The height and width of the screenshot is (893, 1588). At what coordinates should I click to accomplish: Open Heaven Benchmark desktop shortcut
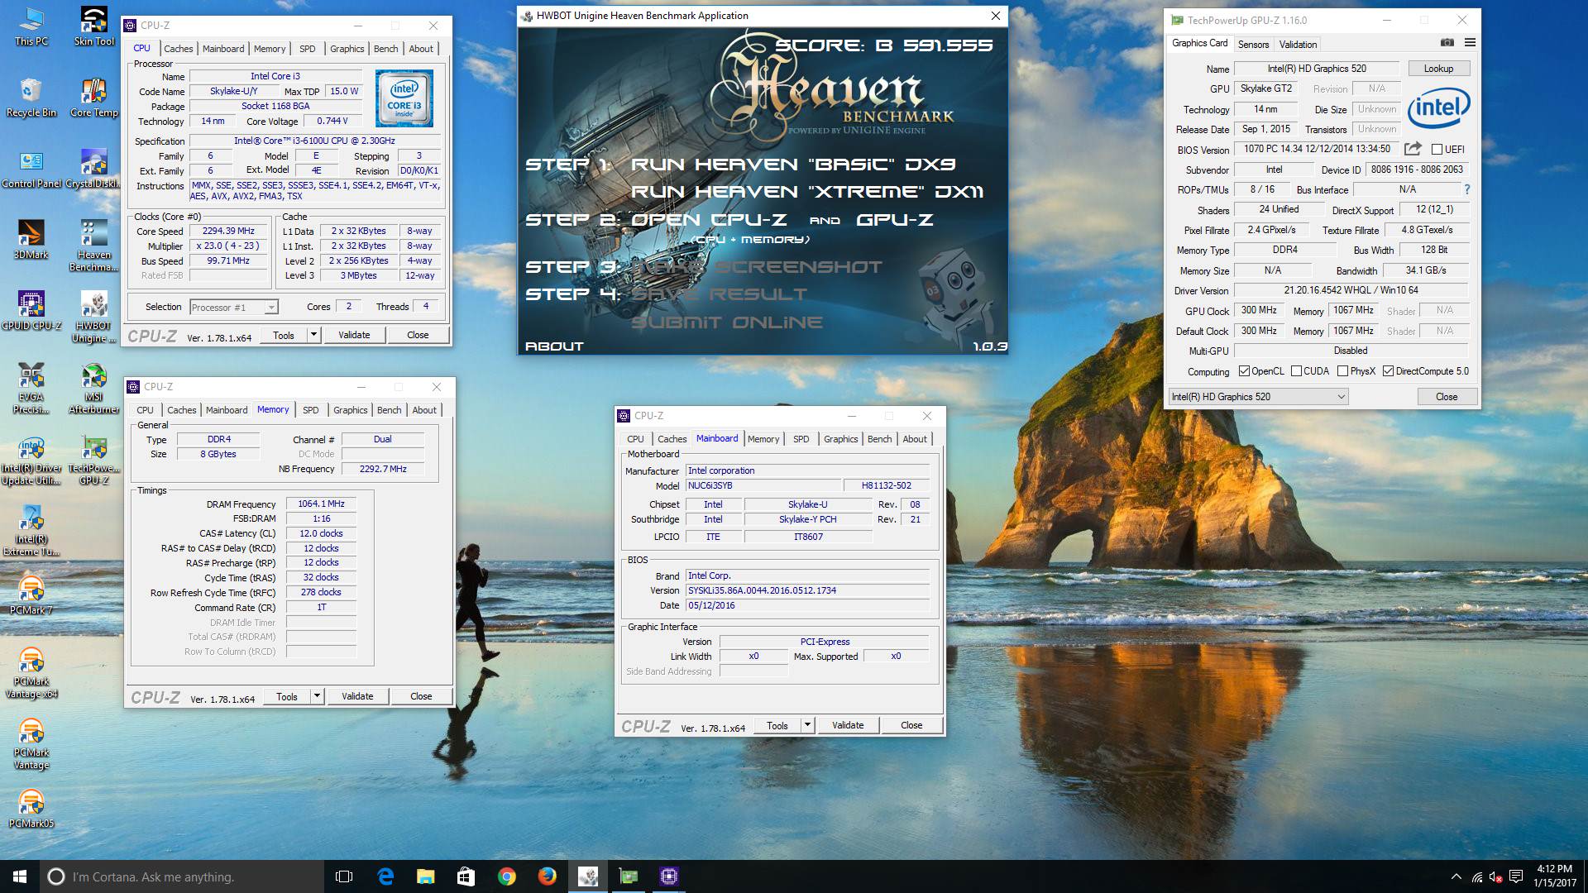point(94,246)
